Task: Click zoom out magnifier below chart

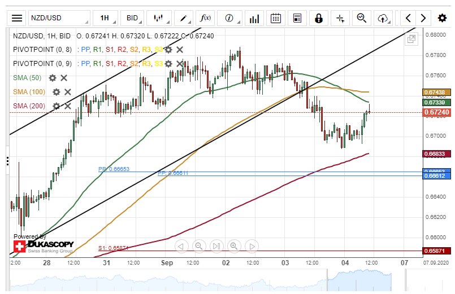Action: coord(199,245)
